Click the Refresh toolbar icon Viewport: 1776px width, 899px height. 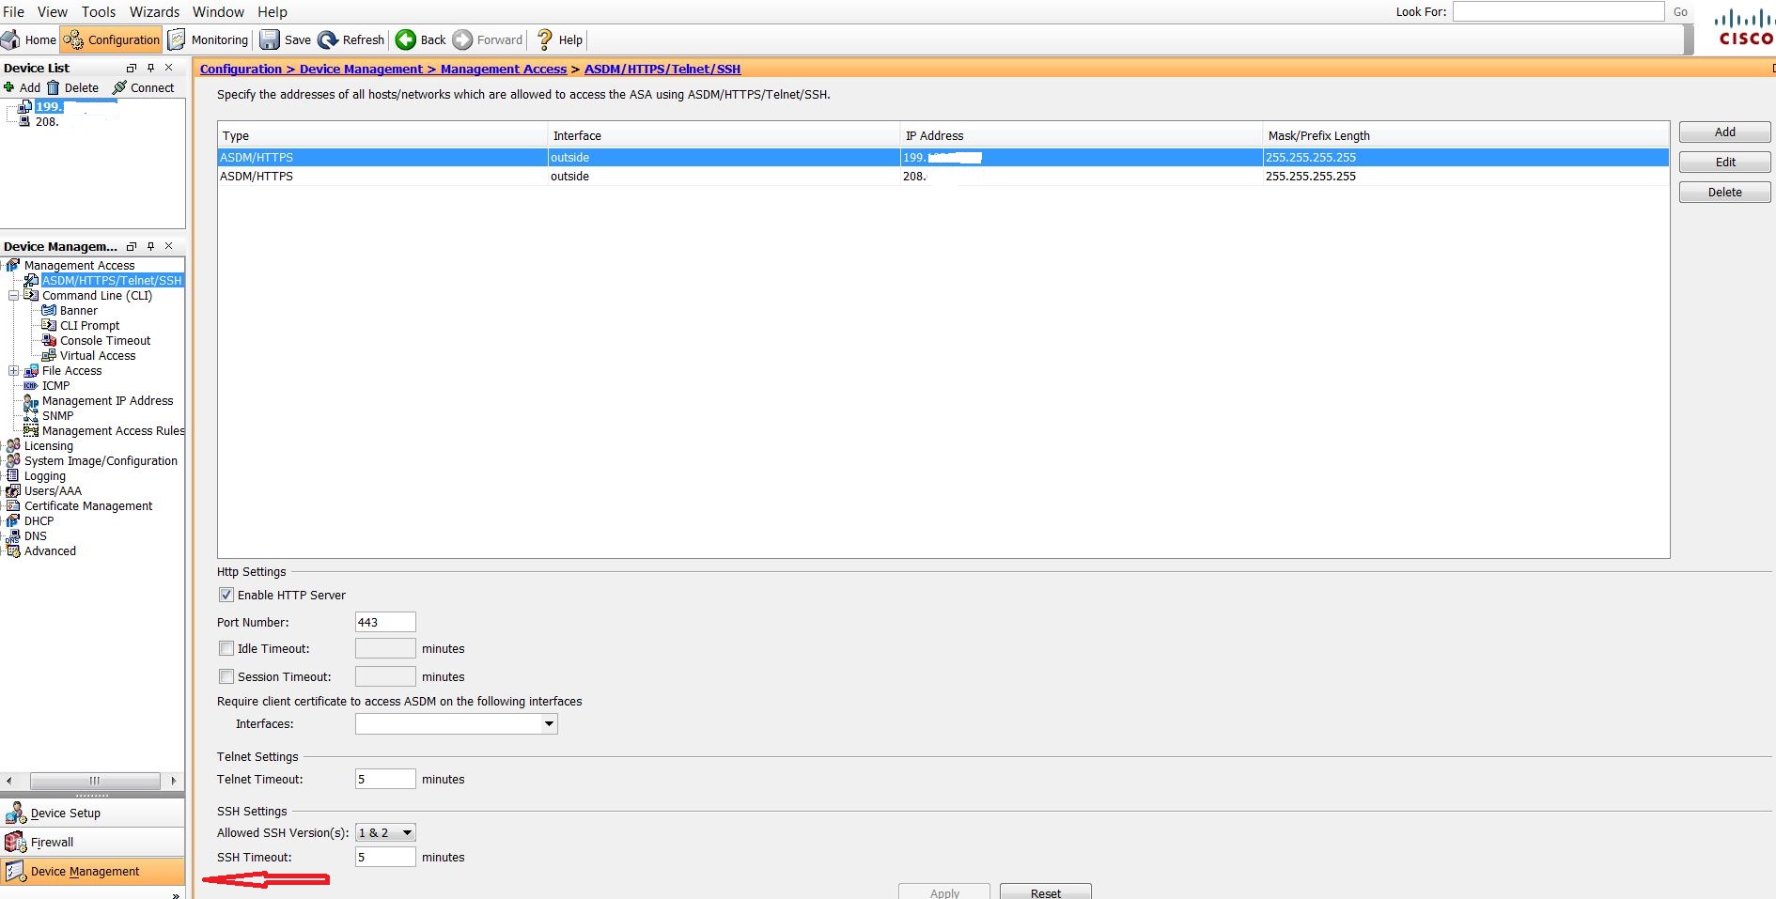pyautogui.click(x=328, y=39)
